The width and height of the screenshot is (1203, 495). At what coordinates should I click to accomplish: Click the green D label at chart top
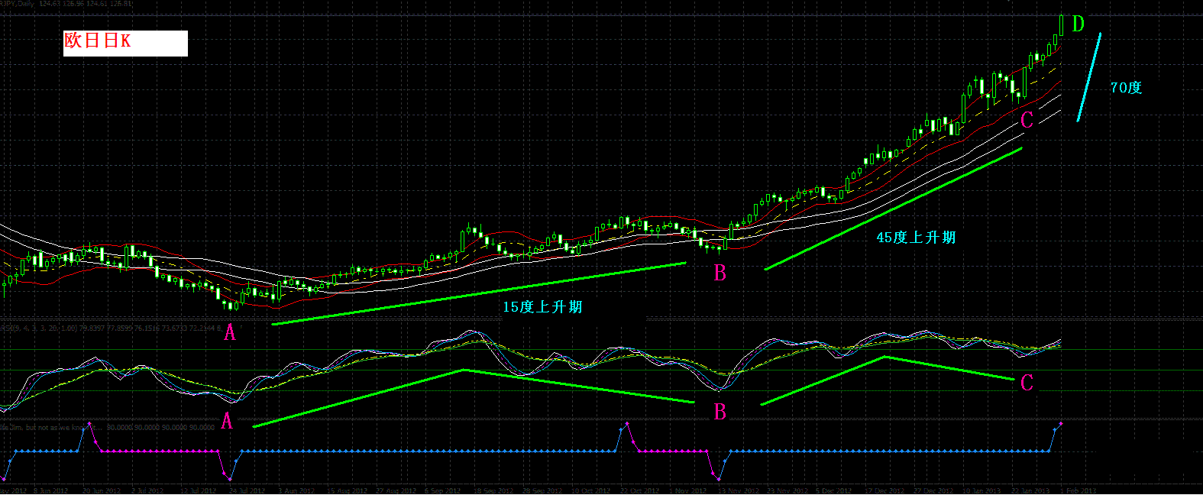click(x=1078, y=24)
